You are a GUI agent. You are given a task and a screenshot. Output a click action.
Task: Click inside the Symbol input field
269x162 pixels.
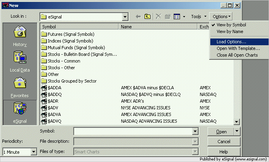[x=133, y=131]
